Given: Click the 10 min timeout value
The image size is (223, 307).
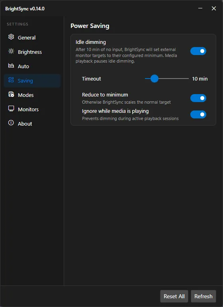Looking at the screenshot, I should coord(200,79).
